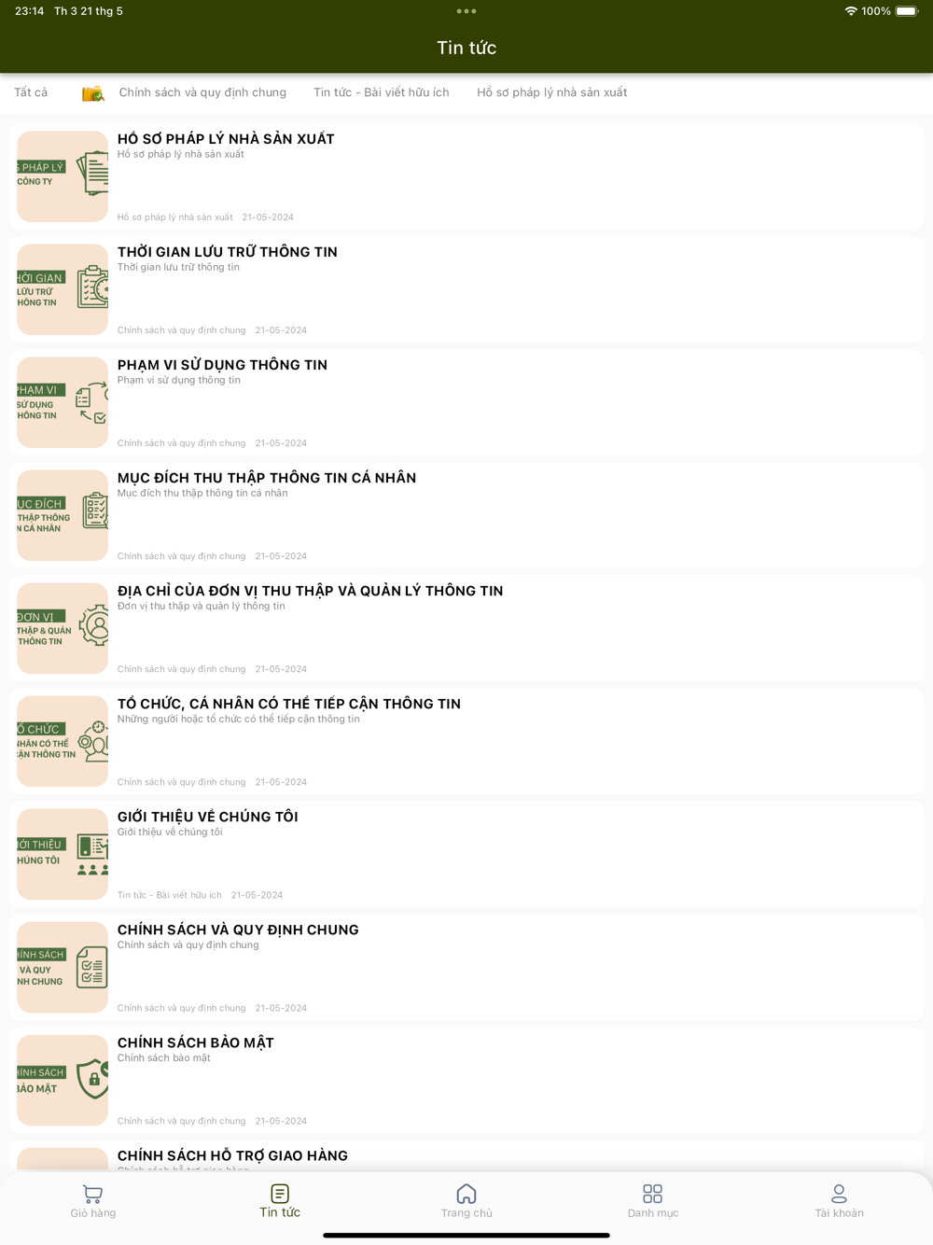Select the Tất cả filter tab

tap(31, 92)
